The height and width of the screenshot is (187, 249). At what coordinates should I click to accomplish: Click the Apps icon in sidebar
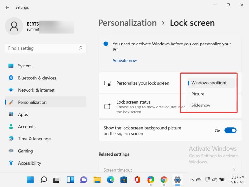coord(11,114)
